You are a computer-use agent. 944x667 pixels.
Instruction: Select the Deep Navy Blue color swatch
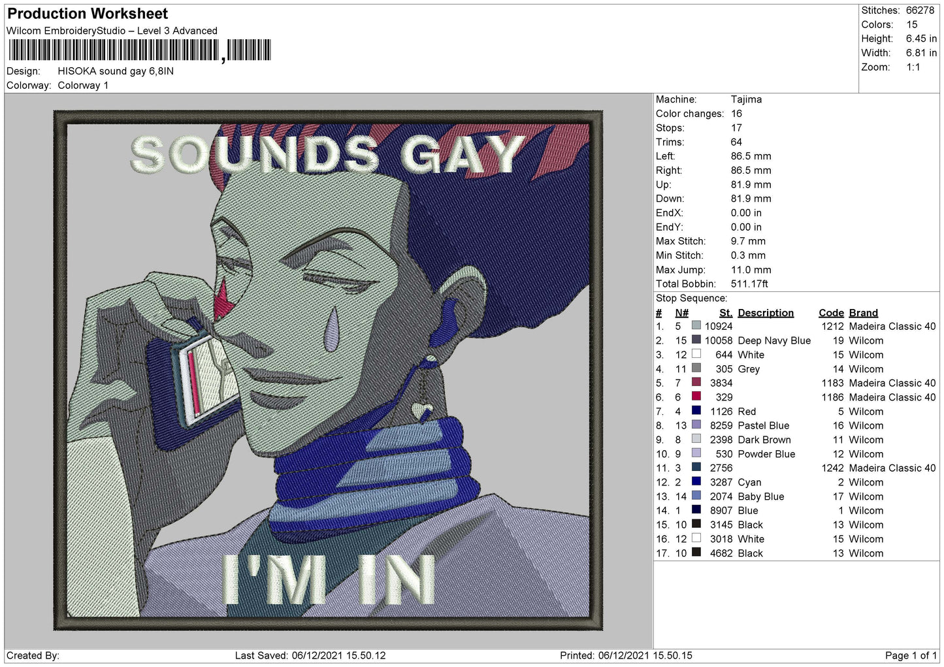pos(696,340)
